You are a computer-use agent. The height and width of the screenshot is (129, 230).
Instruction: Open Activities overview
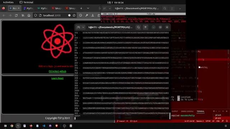8,3
